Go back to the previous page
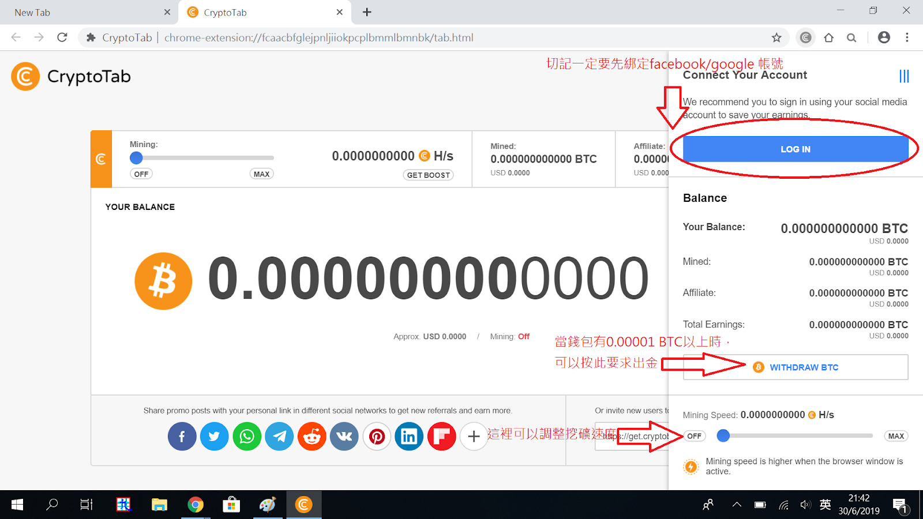Viewport: 923px width, 519px height. pyautogui.click(x=16, y=37)
